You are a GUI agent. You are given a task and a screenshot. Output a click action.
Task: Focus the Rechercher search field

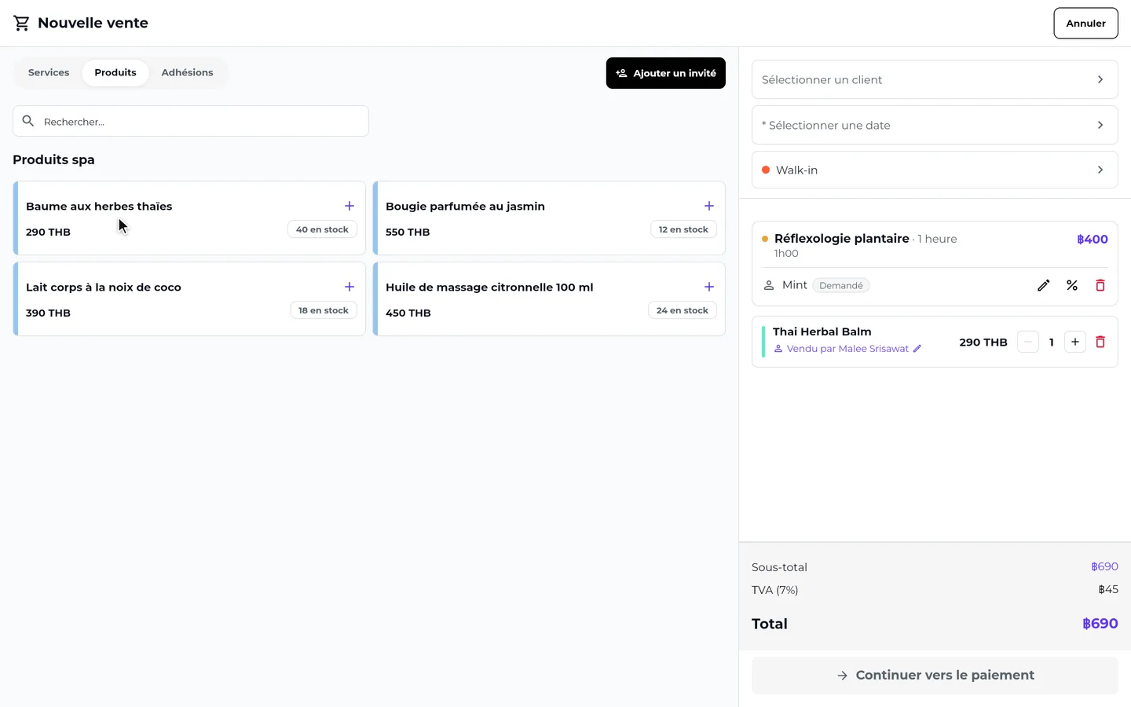(x=191, y=121)
